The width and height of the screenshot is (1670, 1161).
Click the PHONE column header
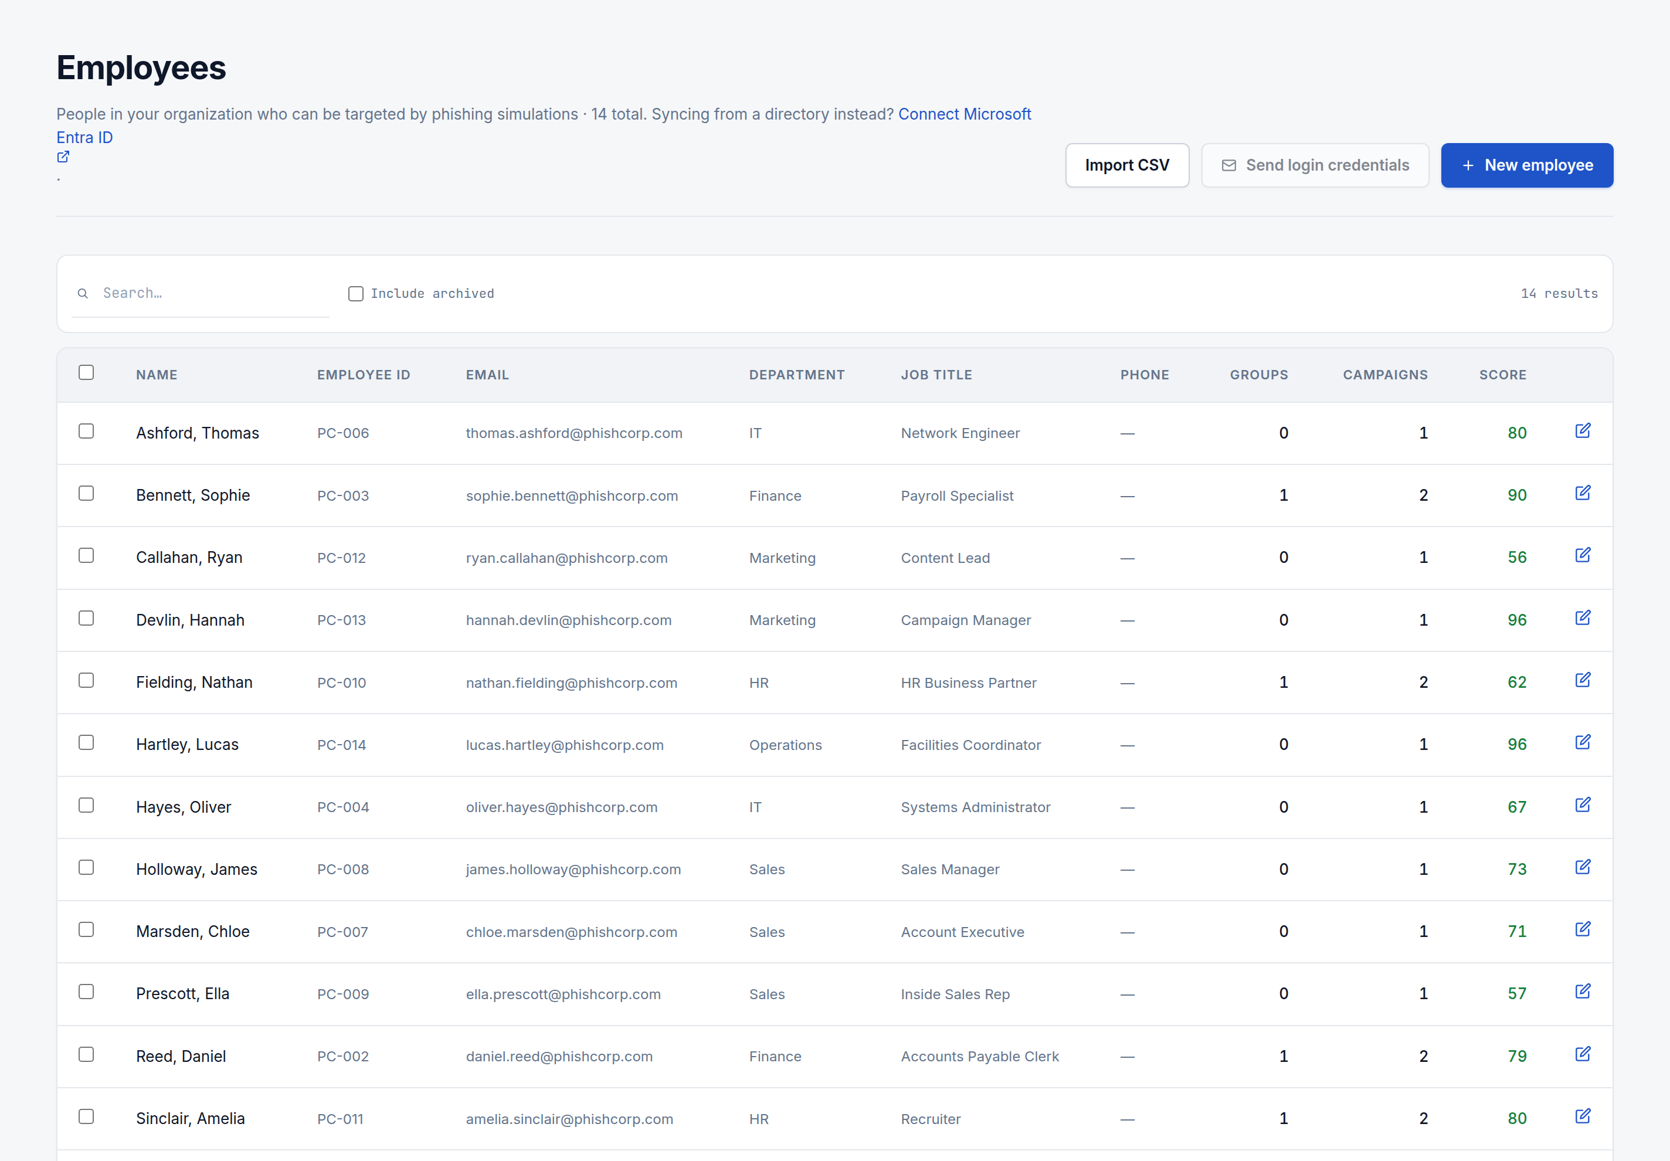pos(1144,375)
